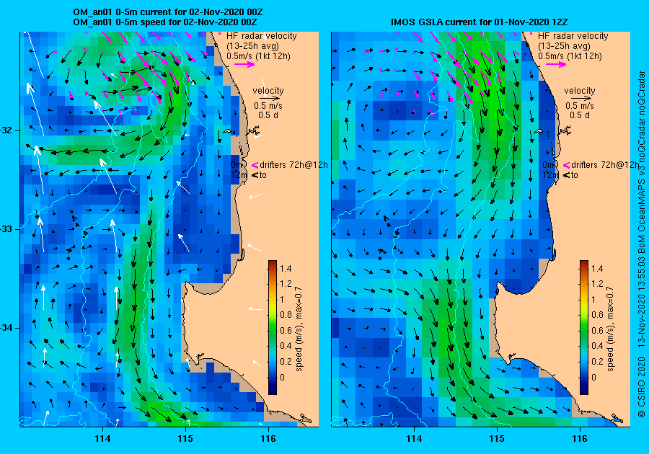Image resolution: width=649 pixels, height=454 pixels.
Task: Click '0.5 m/s' scale text in OM_an01 map
Action: pos(268,106)
